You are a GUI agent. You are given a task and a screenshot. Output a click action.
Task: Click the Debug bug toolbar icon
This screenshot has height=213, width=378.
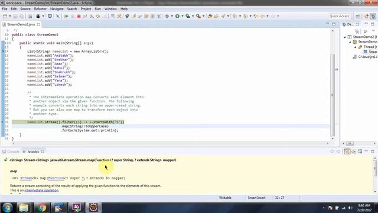(167, 16)
